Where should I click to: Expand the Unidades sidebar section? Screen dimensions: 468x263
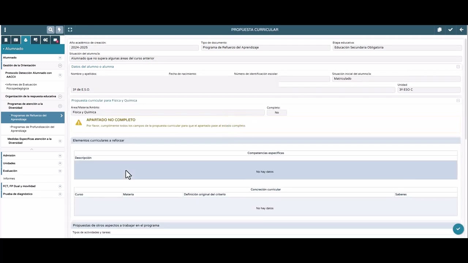tap(60, 163)
